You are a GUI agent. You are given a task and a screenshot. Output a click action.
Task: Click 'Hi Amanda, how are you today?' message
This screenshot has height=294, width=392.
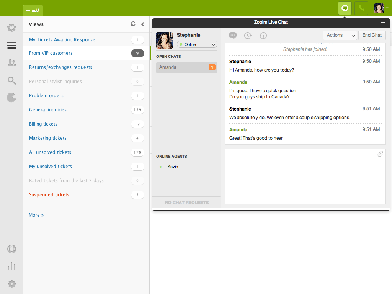click(x=261, y=70)
